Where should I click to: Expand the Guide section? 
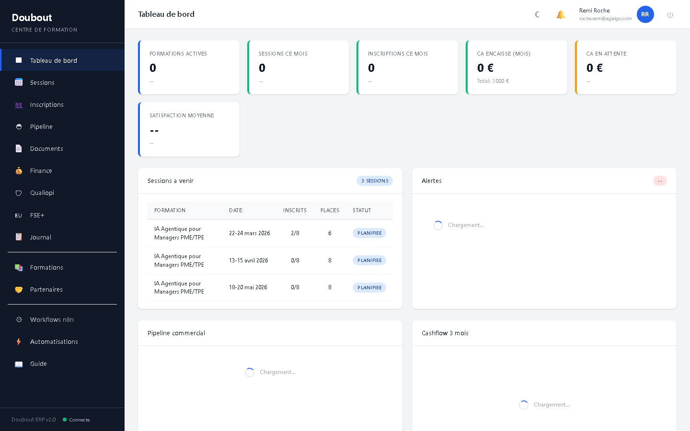pyautogui.click(x=38, y=363)
